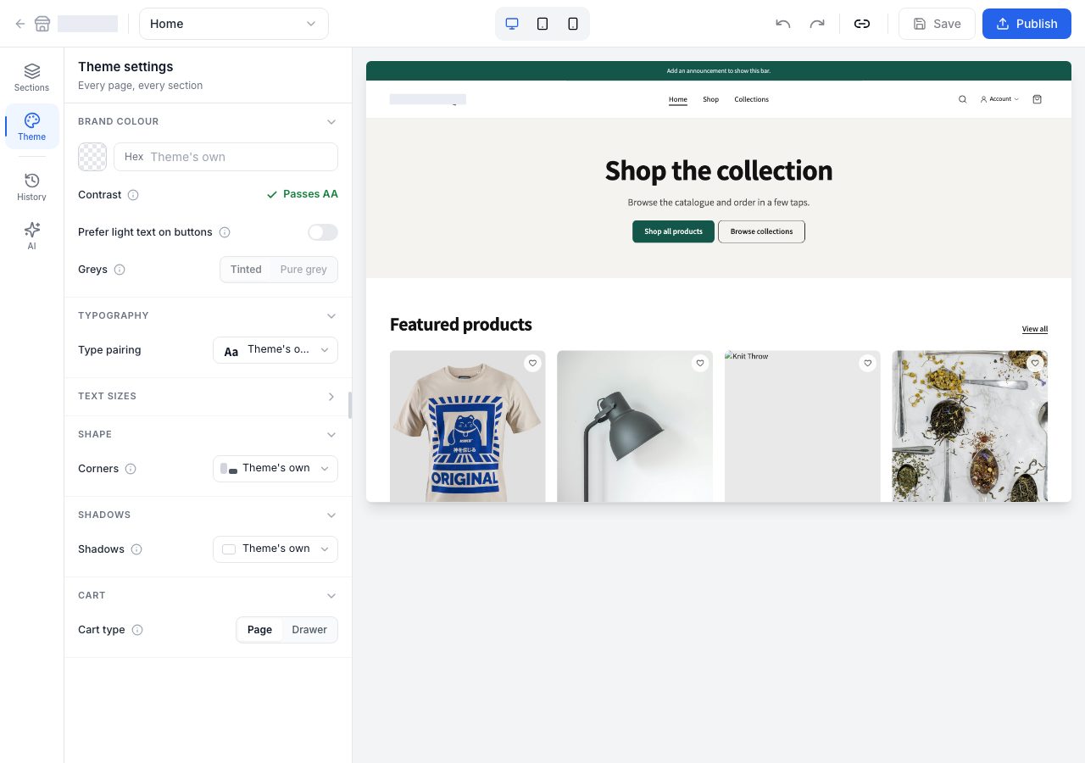Image resolution: width=1085 pixels, height=763 pixels.
Task: Favourite the lamp product with heart
Action: pyautogui.click(x=700, y=363)
